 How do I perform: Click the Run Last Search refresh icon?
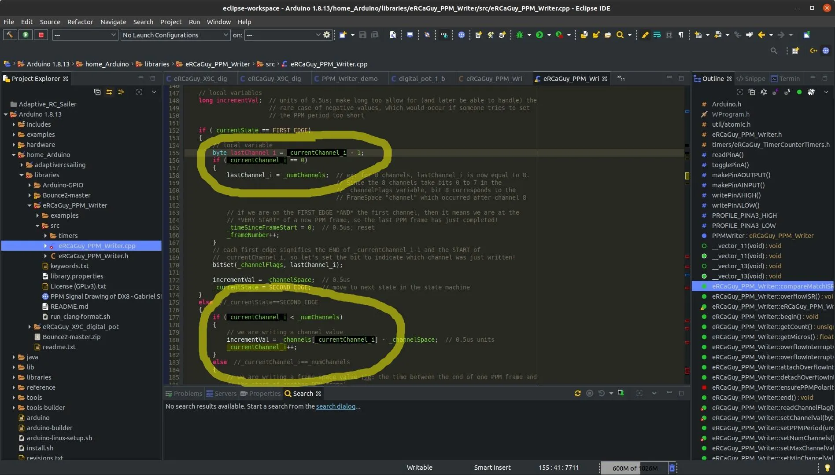point(578,393)
